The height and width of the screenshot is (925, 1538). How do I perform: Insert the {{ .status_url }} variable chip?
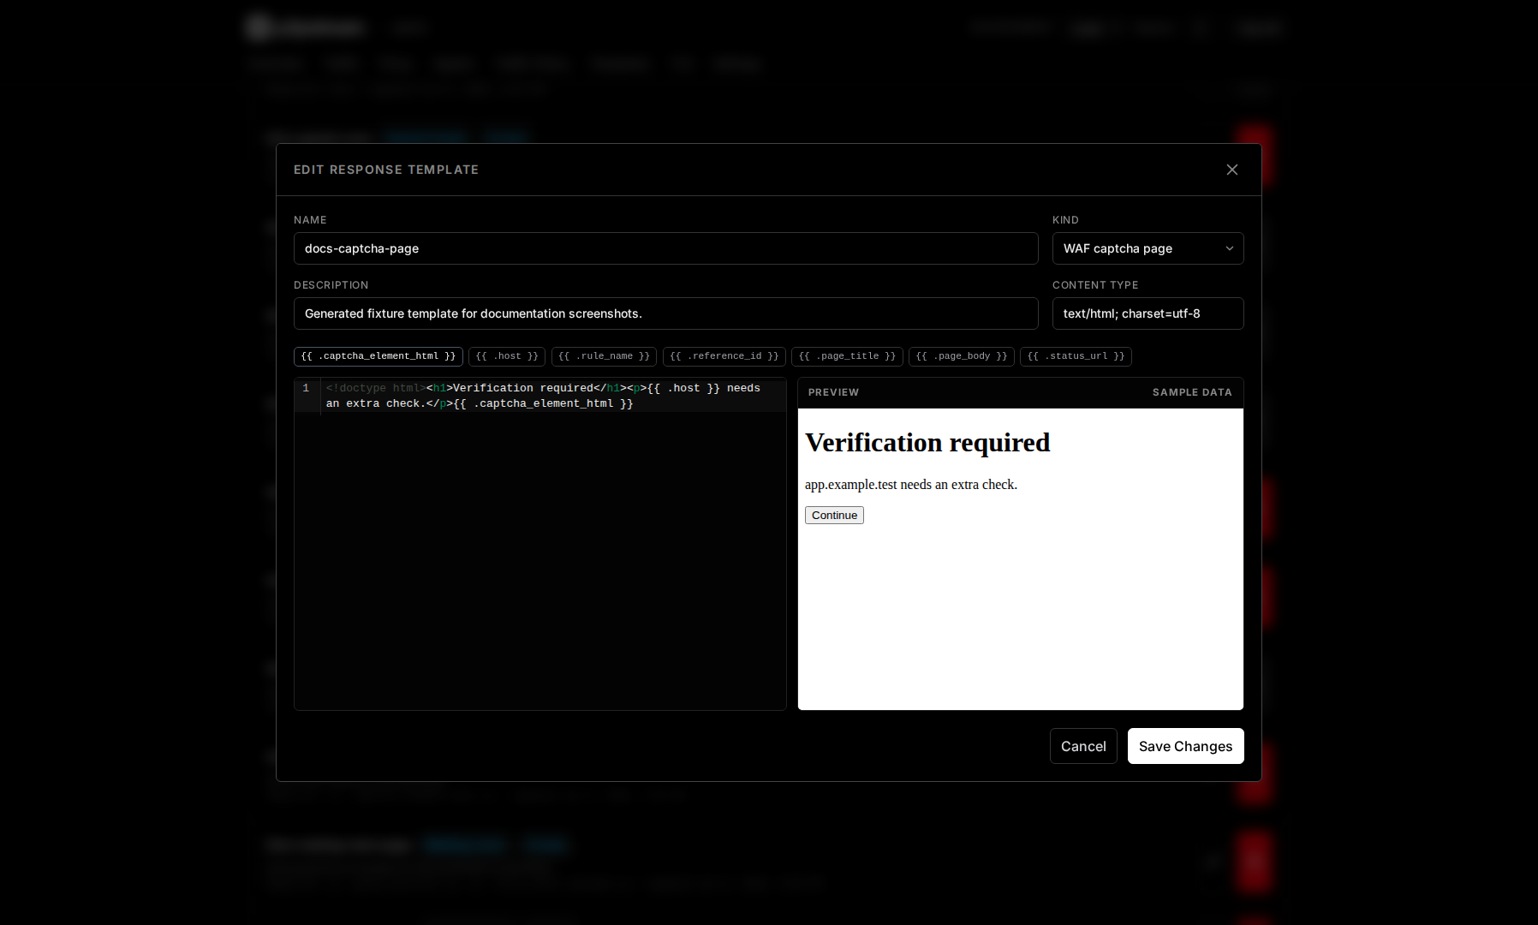1076,356
